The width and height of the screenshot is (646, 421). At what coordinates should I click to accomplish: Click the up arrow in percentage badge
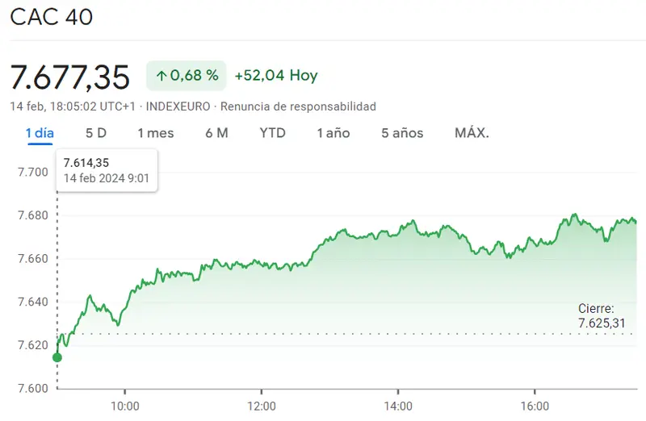pos(161,76)
